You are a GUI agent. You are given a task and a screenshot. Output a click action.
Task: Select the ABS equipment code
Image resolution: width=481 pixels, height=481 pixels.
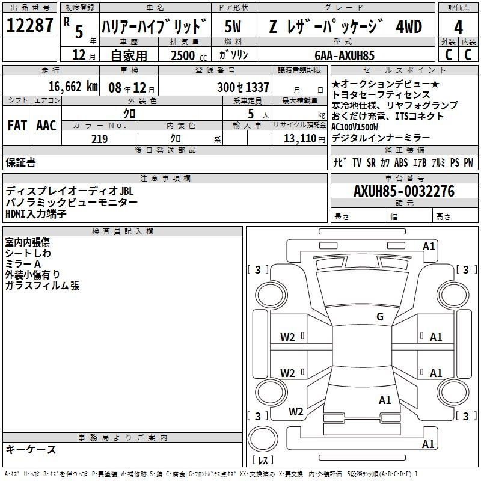click(x=401, y=162)
